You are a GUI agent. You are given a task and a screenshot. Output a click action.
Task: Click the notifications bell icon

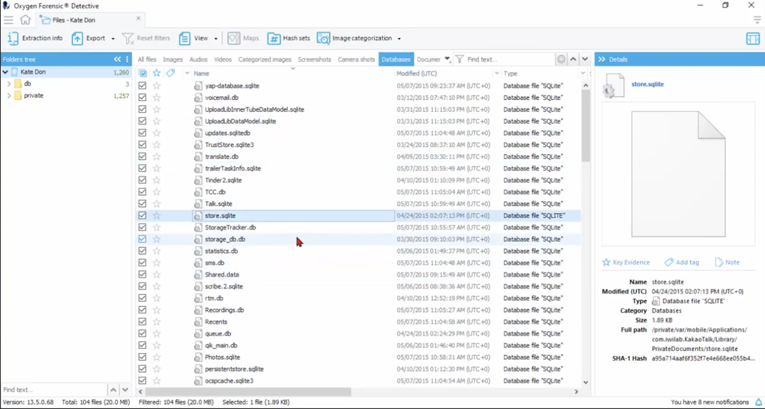click(758, 402)
